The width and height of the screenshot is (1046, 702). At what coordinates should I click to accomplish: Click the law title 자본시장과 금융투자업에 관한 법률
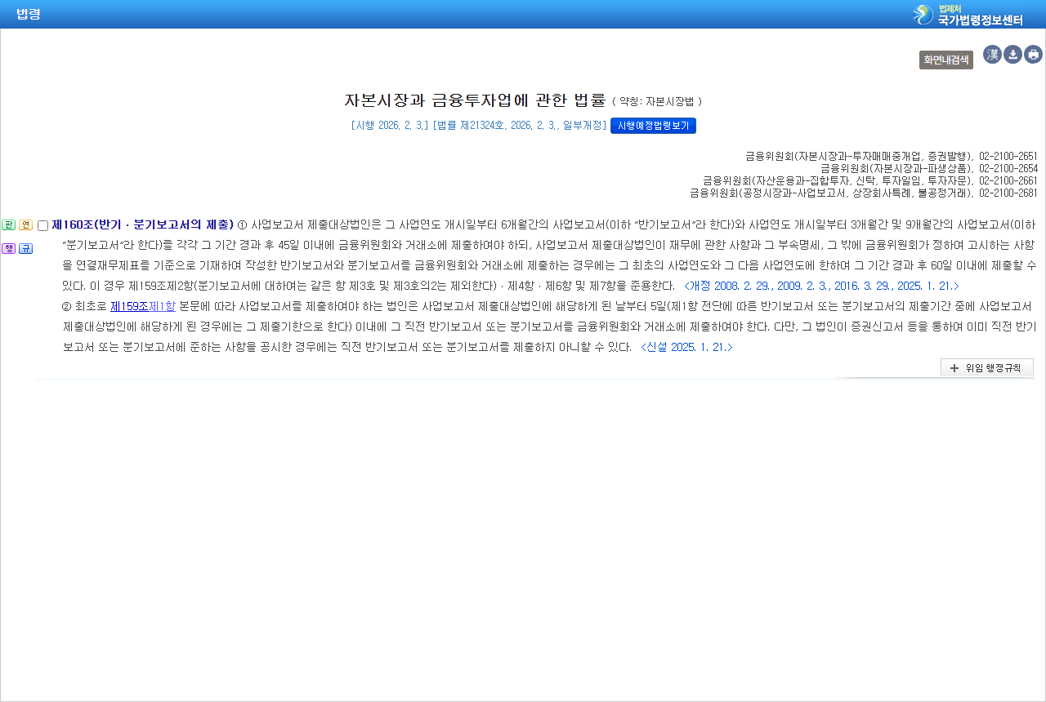[x=475, y=100]
